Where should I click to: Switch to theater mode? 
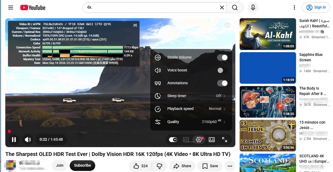pos(212,140)
